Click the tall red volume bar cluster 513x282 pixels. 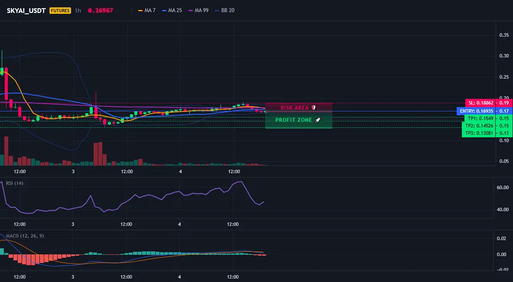[x=100, y=154]
